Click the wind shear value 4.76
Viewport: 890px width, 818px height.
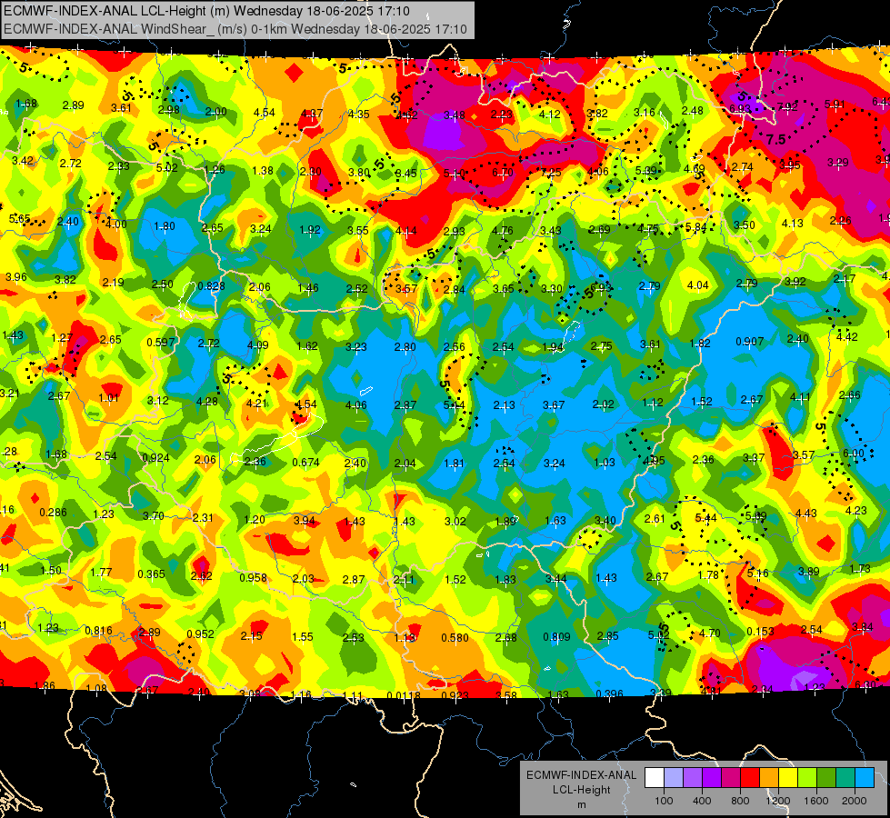pos(503,231)
